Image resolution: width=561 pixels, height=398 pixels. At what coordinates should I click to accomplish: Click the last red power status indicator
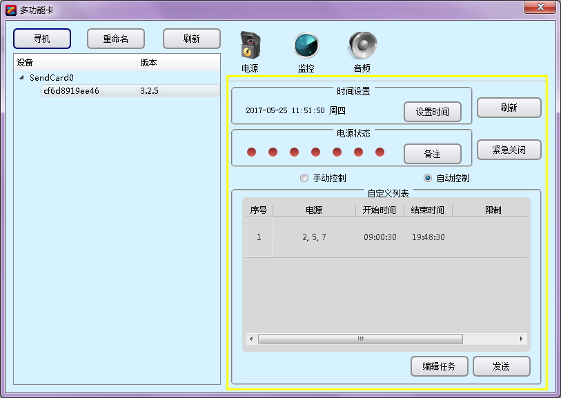click(380, 152)
